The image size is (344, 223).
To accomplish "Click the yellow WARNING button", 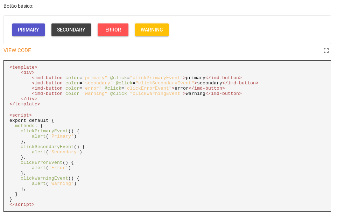I will (152, 30).
